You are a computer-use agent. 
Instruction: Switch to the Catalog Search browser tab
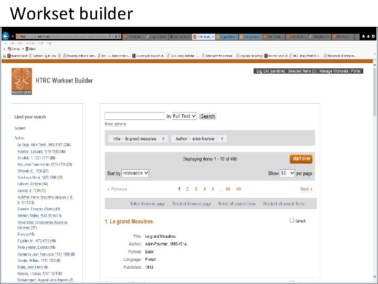(x=250, y=37)
